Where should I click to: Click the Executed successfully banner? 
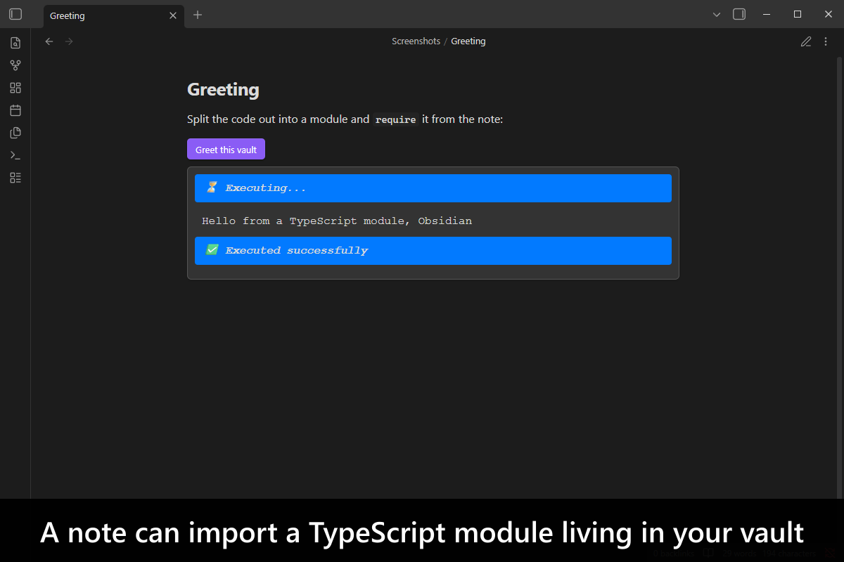[x=433, y=251]
